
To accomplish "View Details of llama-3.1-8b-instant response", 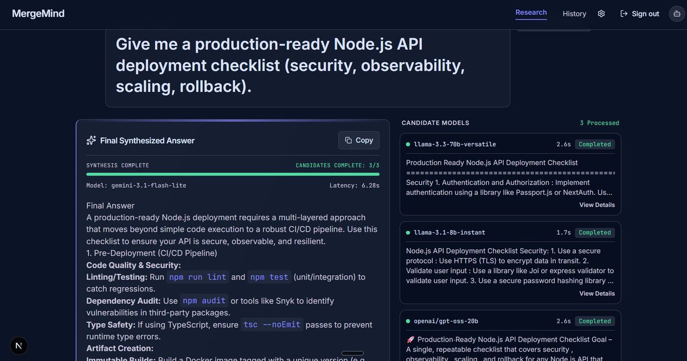I will tap(597, 293).
